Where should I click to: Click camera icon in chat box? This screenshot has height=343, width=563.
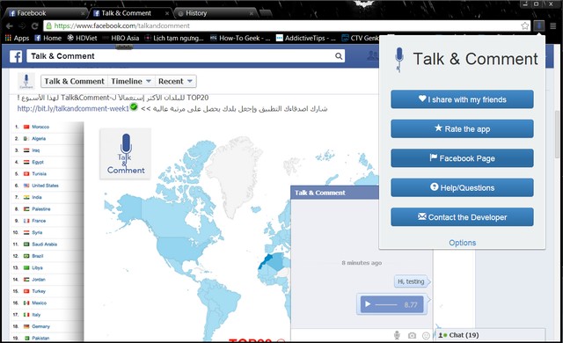click(x=412, y=335)
